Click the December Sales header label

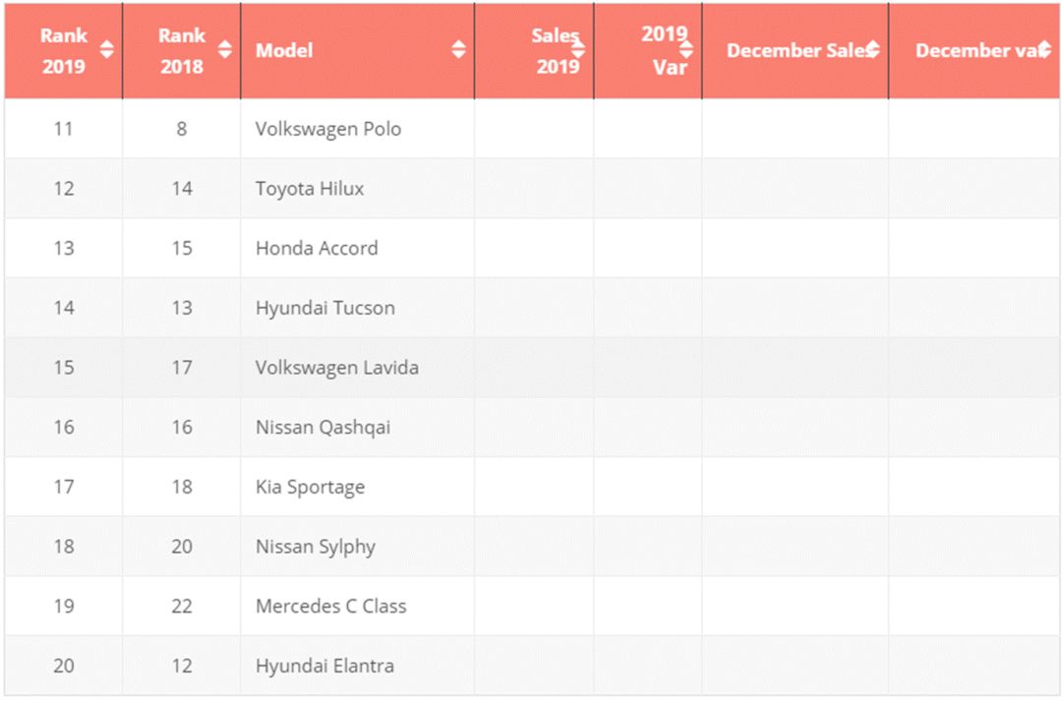795,50
